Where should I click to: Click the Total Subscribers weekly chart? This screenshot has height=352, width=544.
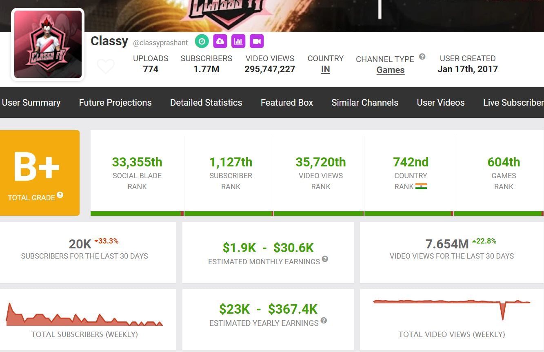[84, 316]
